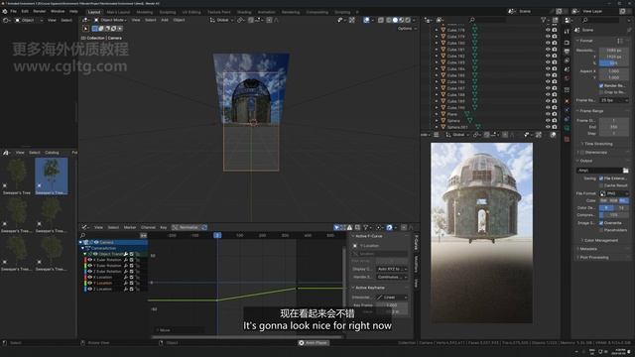Open the Tool properties tab icon
The image size is (635, 357).
pyautogui.click(x=567, y=31)
